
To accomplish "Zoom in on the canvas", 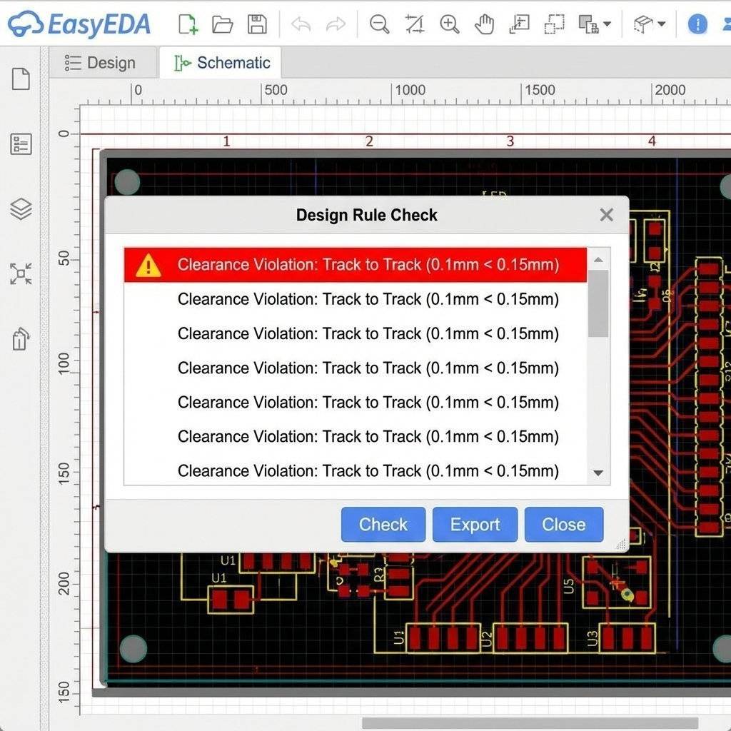I will (x=449, y=24).
